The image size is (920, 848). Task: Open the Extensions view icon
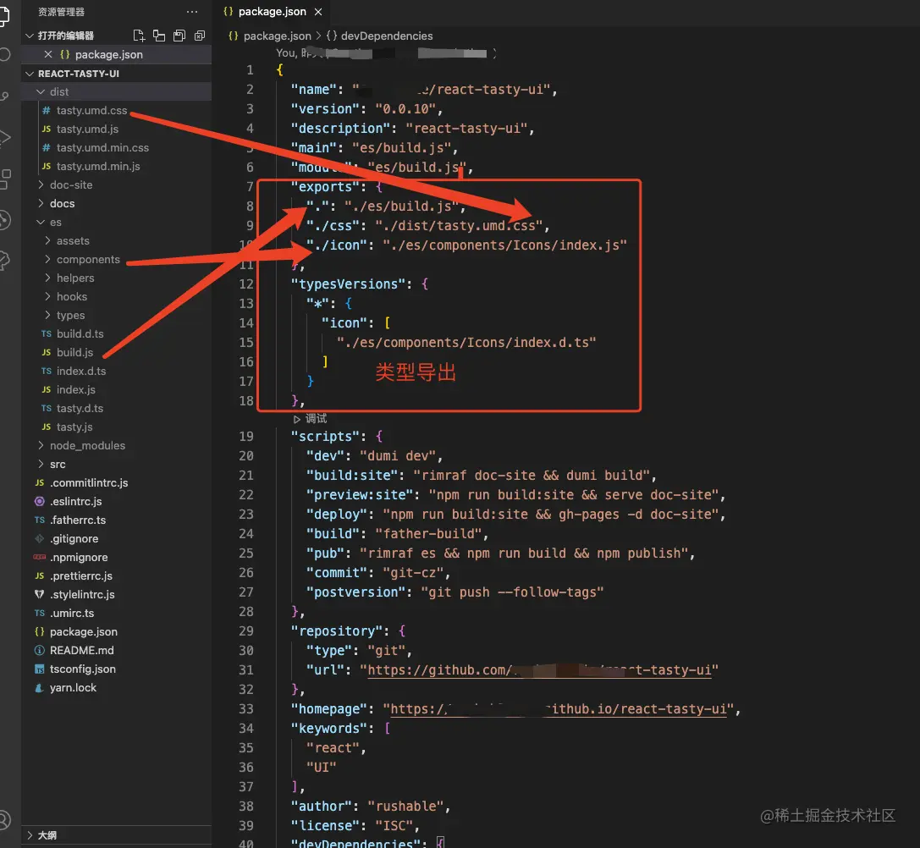(x=5, y=179)
